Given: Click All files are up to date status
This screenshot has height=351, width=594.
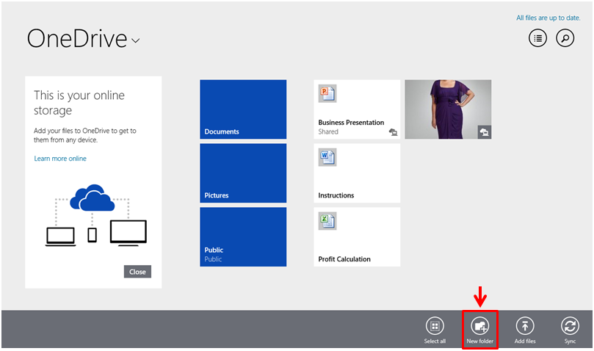Looking at the screenshot, I should tap(548, 18).
